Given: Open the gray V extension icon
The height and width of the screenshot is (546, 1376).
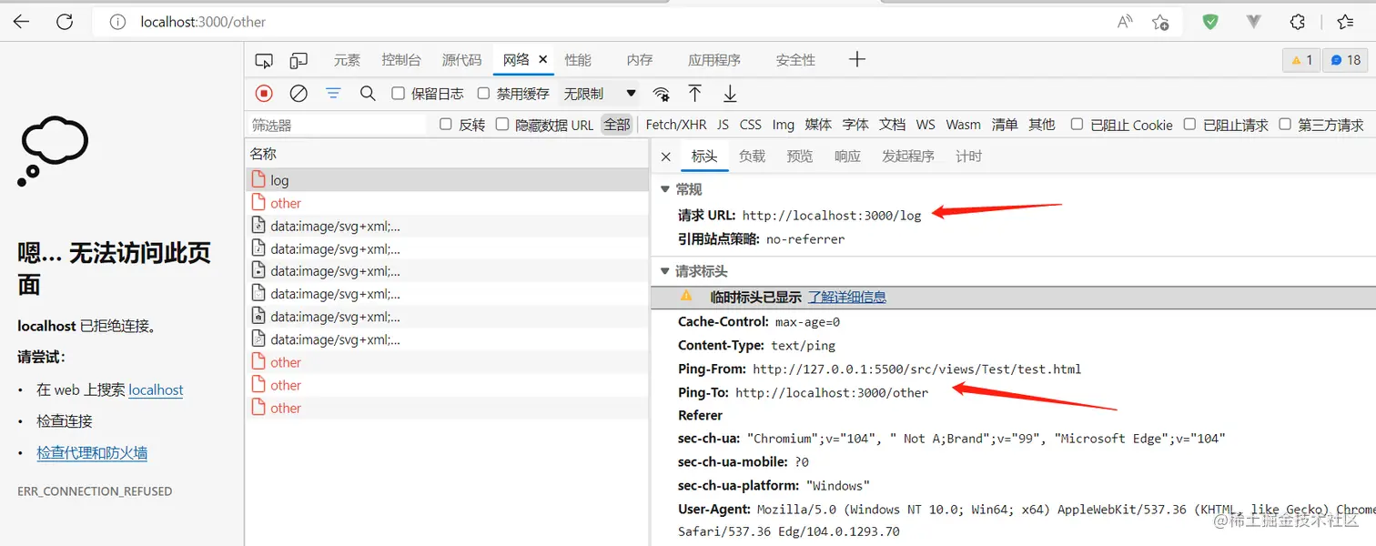Looking at the screenshot, I should pos(1253,22).
